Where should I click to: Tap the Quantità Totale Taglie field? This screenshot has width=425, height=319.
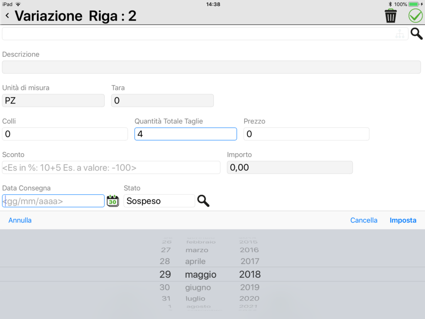pos(186,134)
